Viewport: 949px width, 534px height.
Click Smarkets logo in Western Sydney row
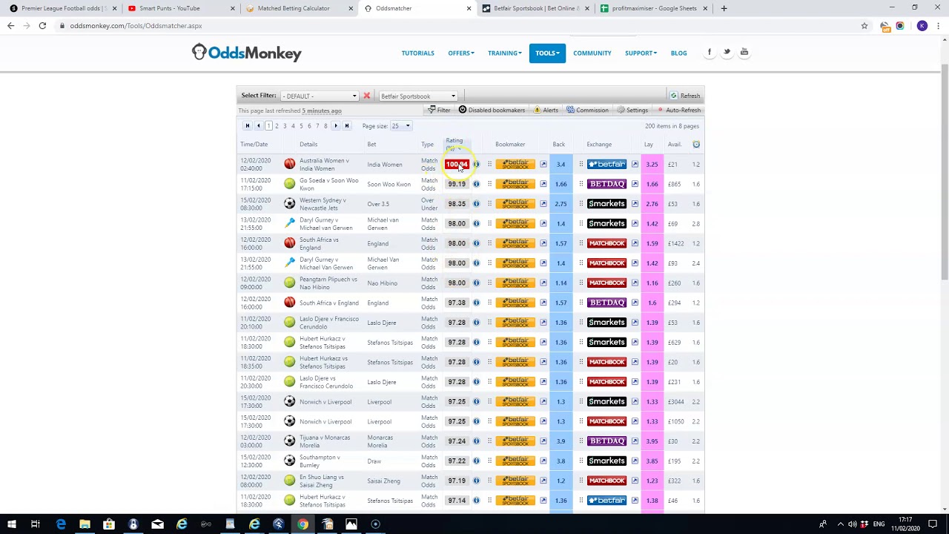coord(606,204)
